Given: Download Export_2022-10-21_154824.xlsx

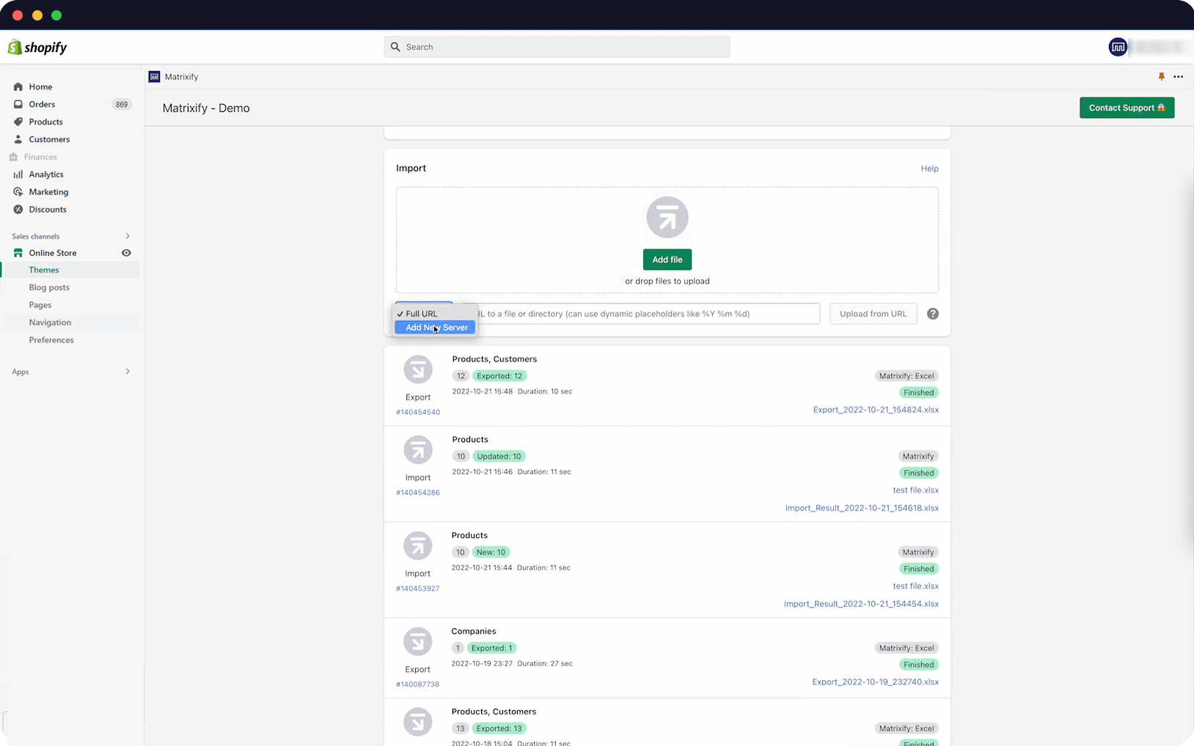Looking at the screenshot, I should pos(876,410).
